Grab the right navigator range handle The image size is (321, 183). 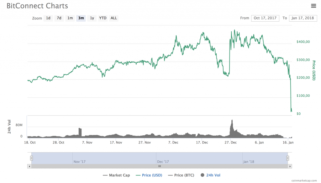pos(288,158)
